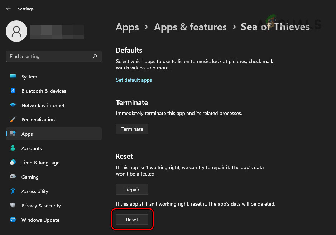
Task: Open Windows Update settings
Action: [40, 220]
